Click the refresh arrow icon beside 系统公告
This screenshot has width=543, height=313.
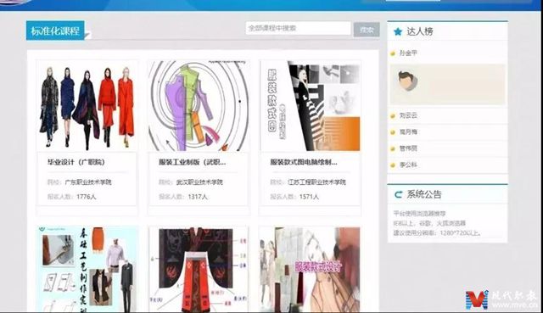click(x=399, y=194)
